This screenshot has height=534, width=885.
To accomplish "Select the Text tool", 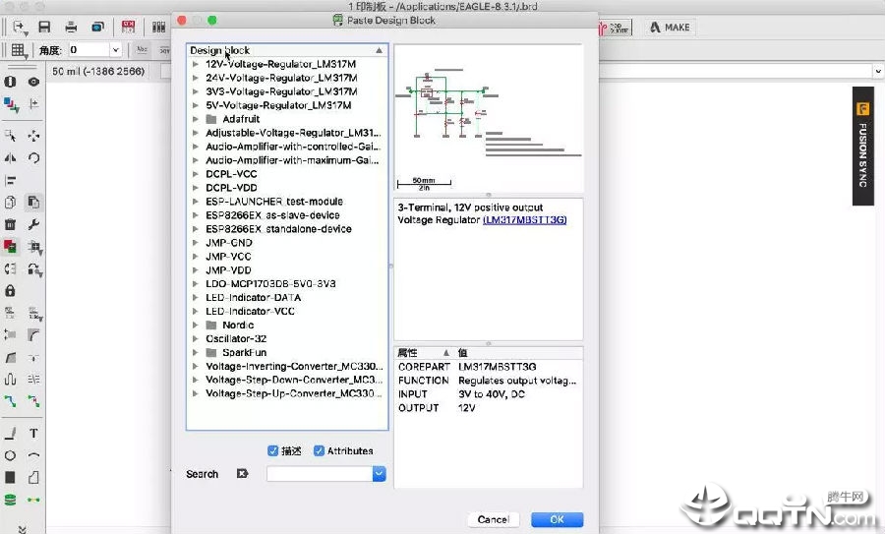I will (x=33, y=434).
